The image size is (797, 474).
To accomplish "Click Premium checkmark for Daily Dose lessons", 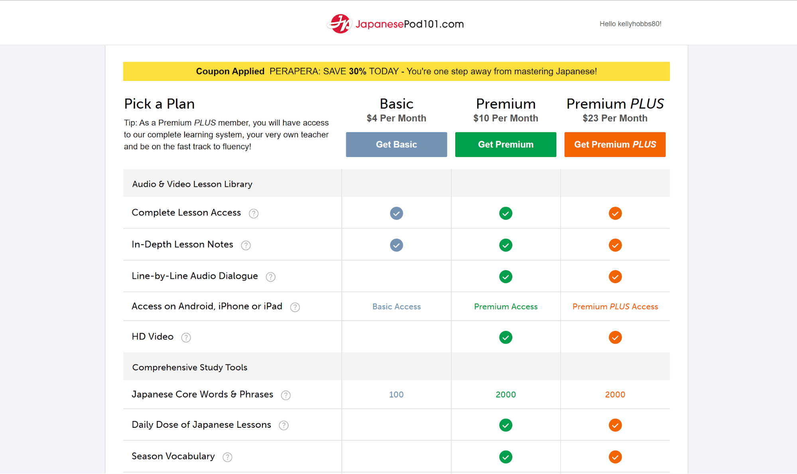I will 506,425.
